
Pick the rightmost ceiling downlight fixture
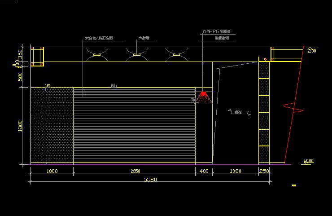click(x=176, y=55)
